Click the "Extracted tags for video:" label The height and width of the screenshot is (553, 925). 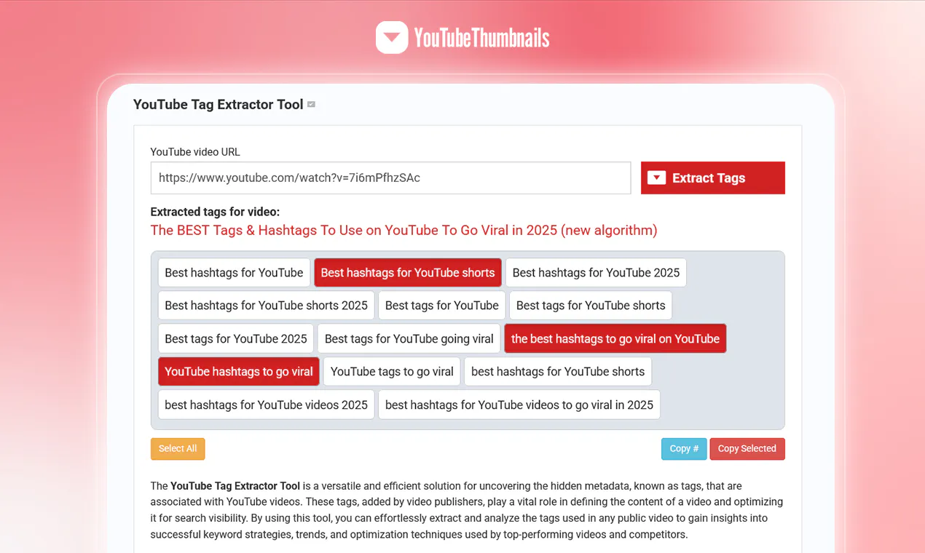click(x=215, y=212)
